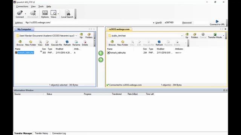The width and height of the screenshot is (241, 135).
Task: Expand the Address history dropdown
Action: (x=154, y=22)
